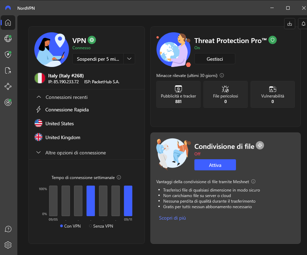307x255 pixels.
Task: Open the Meshnet network icon in sidebar
Action: click(x=8, y=86)
